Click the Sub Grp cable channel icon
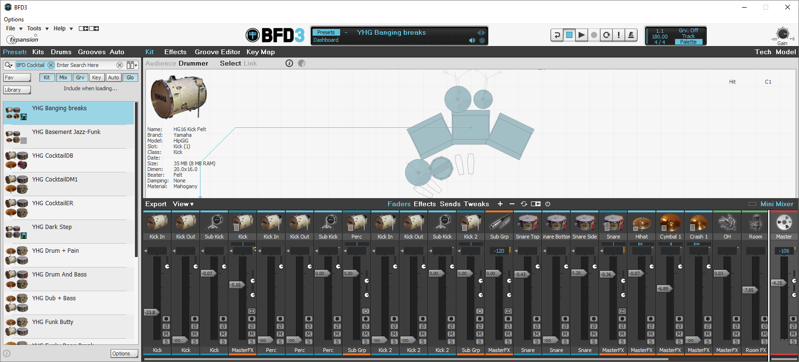Screen dimensions: 799x362 tap(499, 222)
